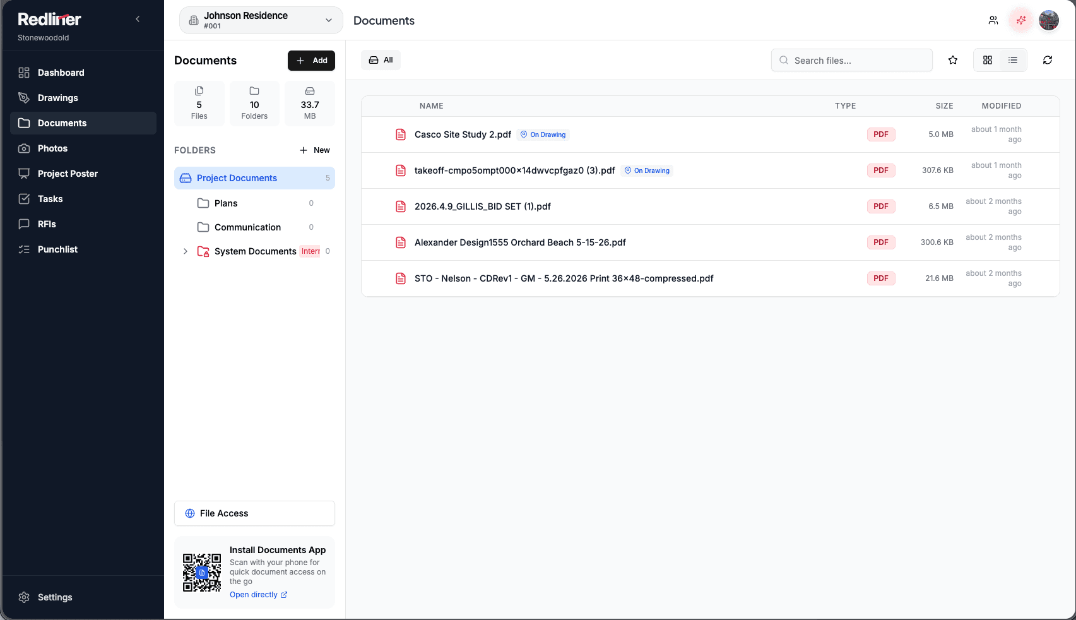
Task: Go to Tasks page
Action: pyautogui.click(x=83, y=199)
